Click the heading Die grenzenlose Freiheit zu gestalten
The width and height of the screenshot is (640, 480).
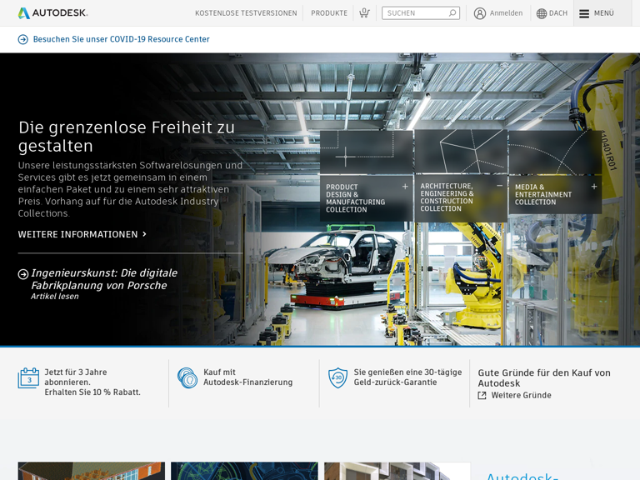[x=127, y=137]
